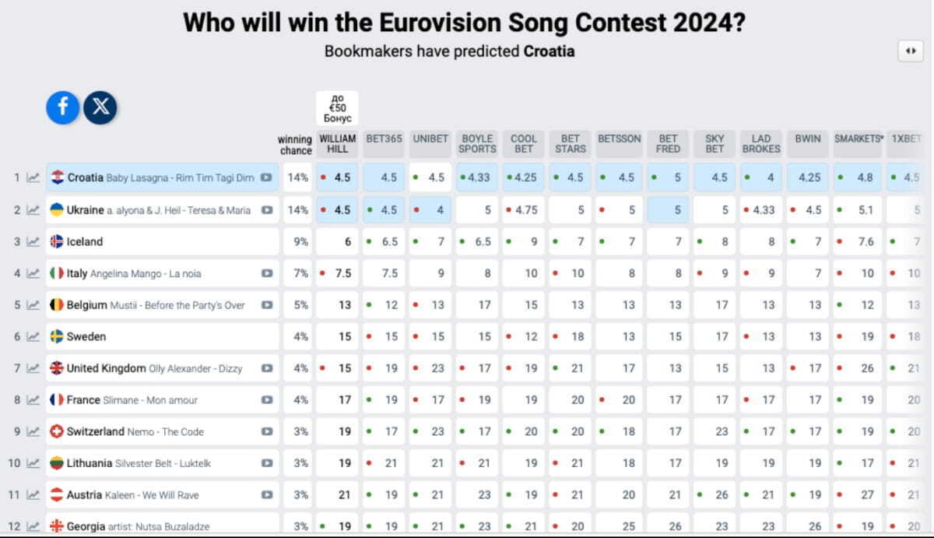Click the Sweden country link

click(86, 336)
